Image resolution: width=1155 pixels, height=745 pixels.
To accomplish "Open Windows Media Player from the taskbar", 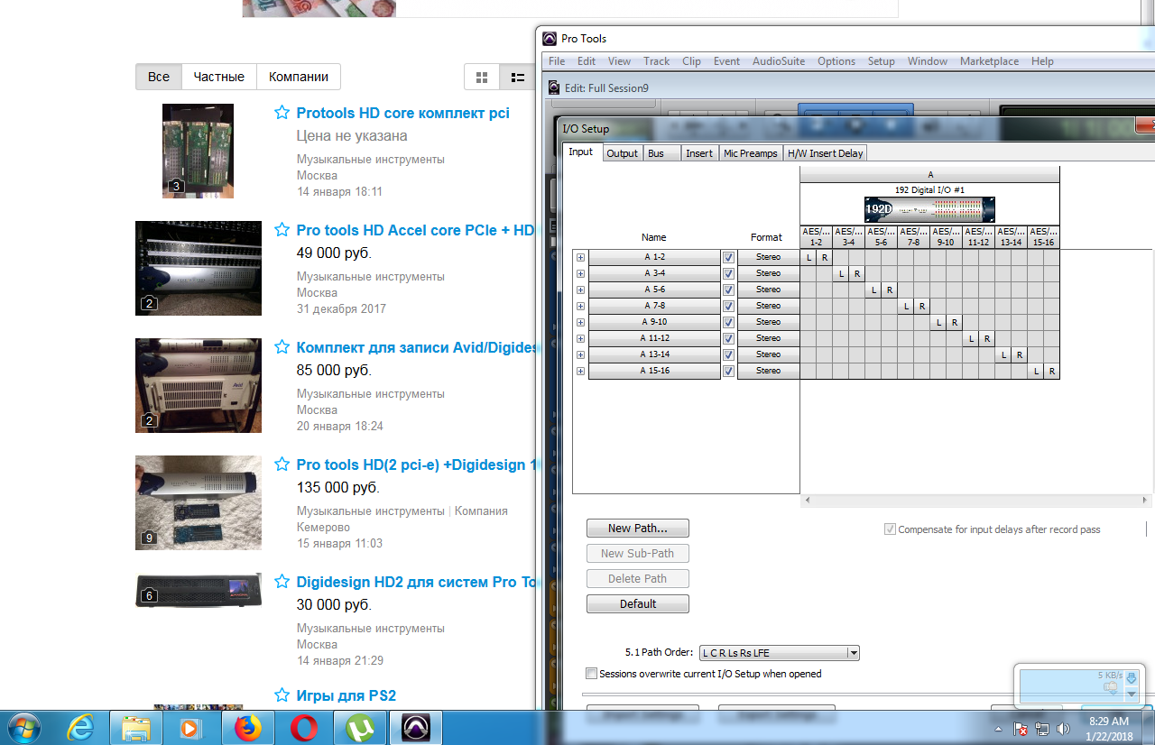I will click(x=191, y=727).
